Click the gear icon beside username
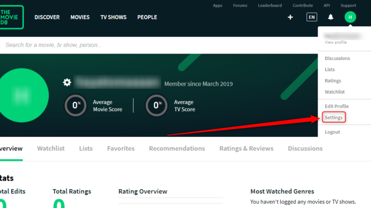Image resolution: width=371 pixels, height=208 pixels. pos(67,82)
